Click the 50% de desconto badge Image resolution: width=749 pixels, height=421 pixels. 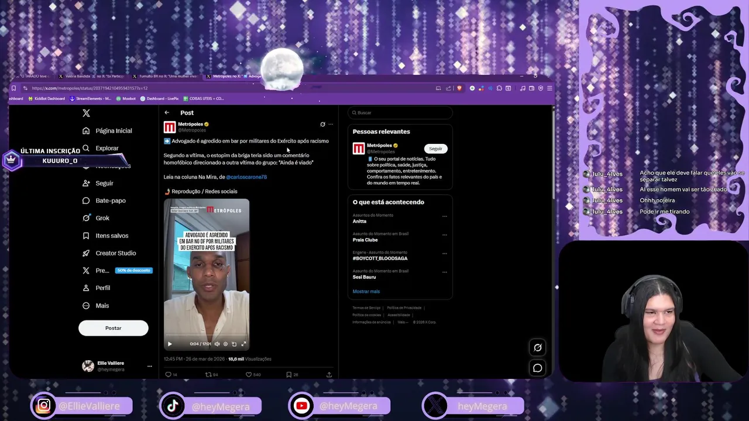click(x=133, y=270)
